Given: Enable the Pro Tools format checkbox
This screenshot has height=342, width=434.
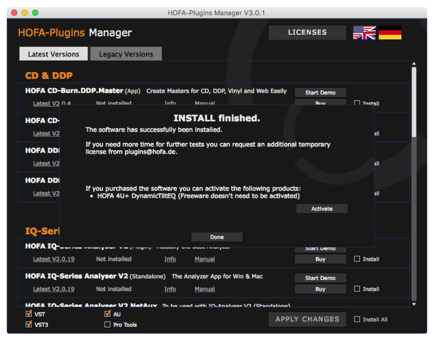Looking at the screenshot, I should tap(107, 324).
